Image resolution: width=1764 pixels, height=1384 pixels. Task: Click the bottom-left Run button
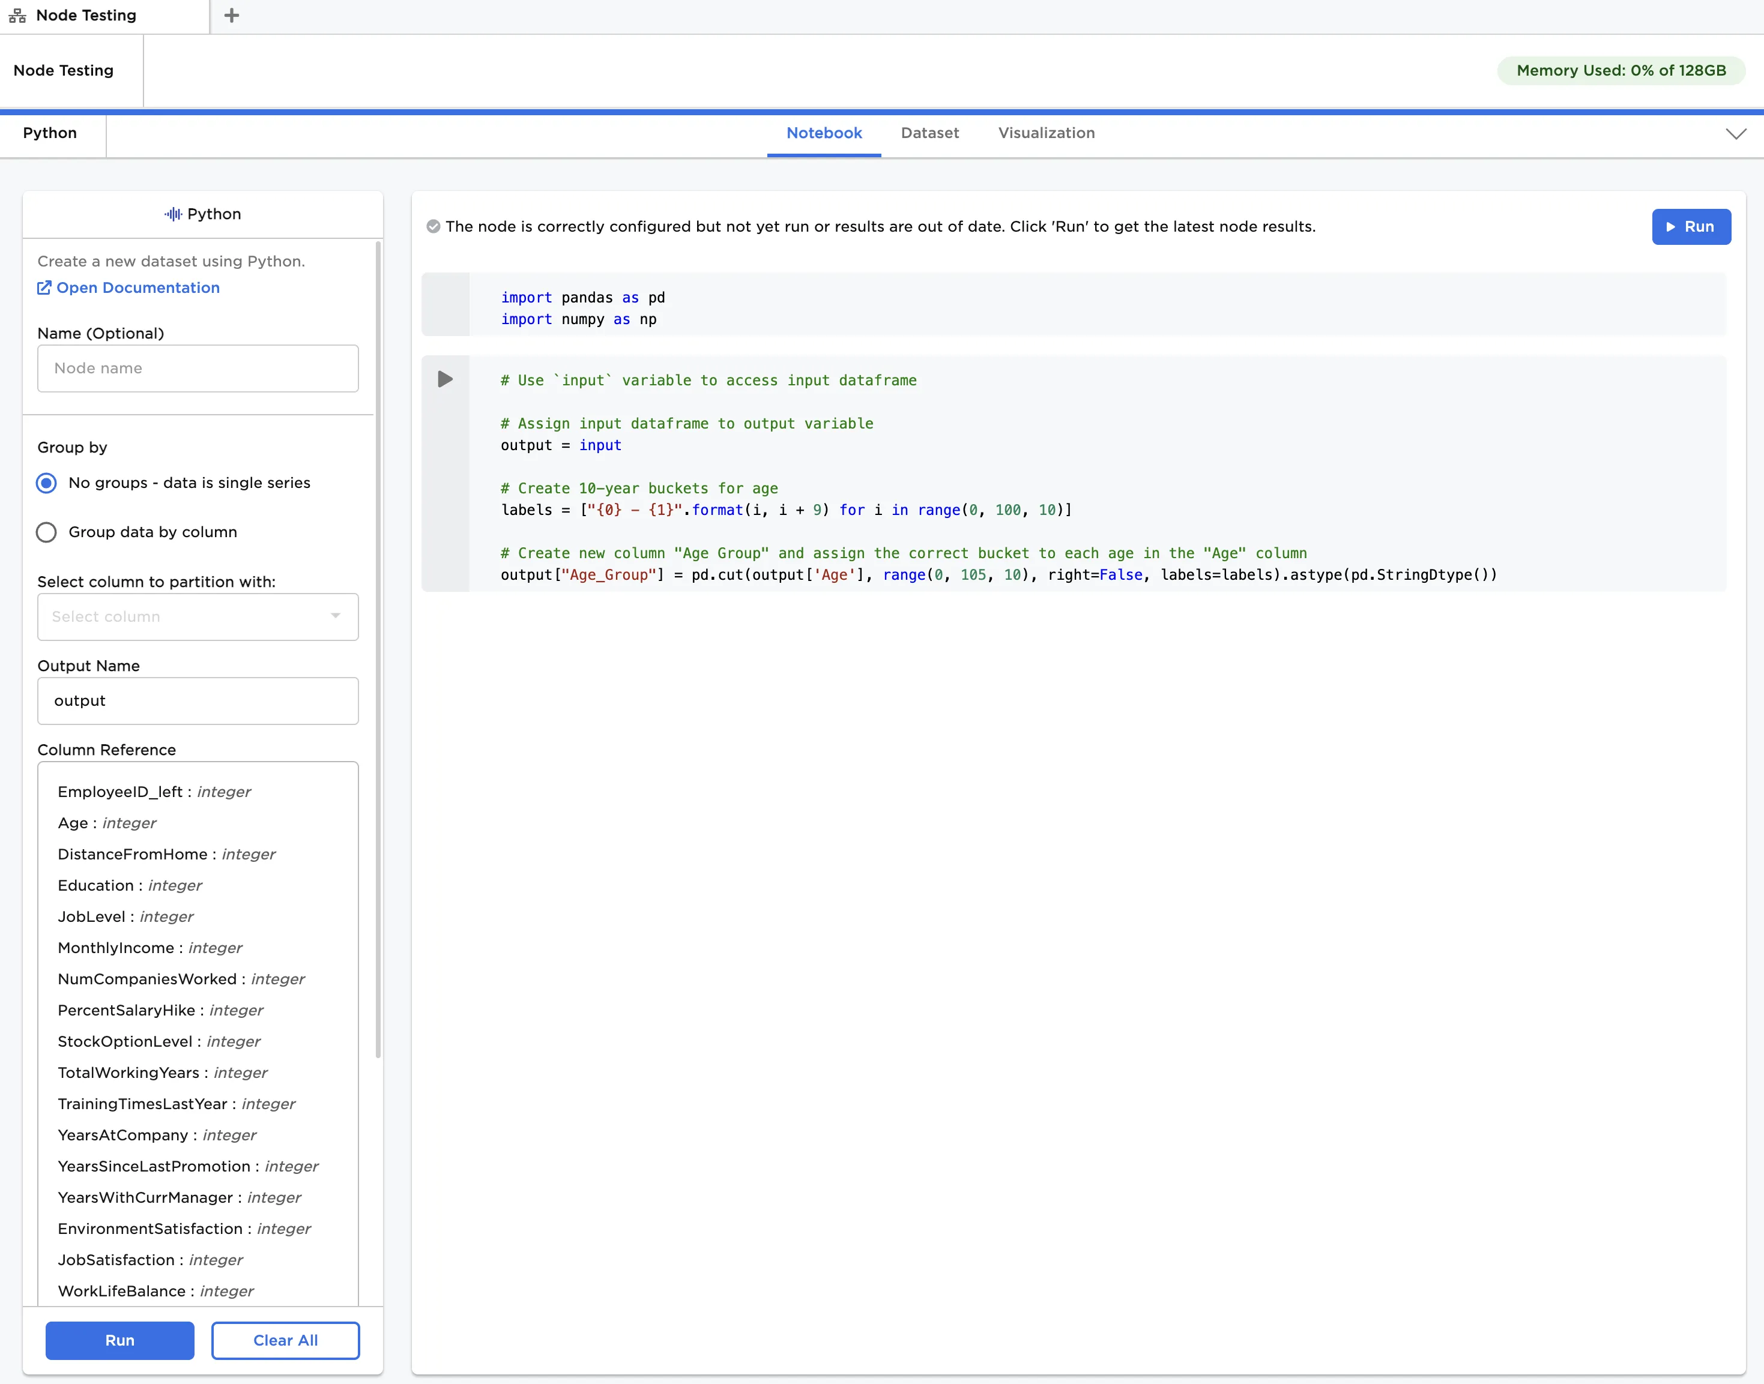click(x=120, y=1340)
